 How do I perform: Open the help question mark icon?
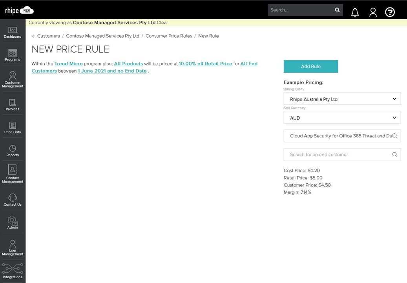click(x=390, y=12)
